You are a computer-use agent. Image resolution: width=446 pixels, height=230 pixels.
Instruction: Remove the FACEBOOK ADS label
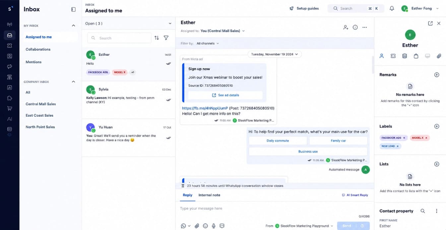pos(404,138)
